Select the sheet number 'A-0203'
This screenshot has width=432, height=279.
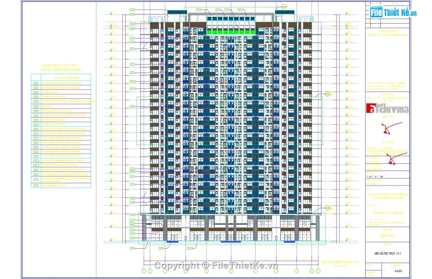[398, 271]
